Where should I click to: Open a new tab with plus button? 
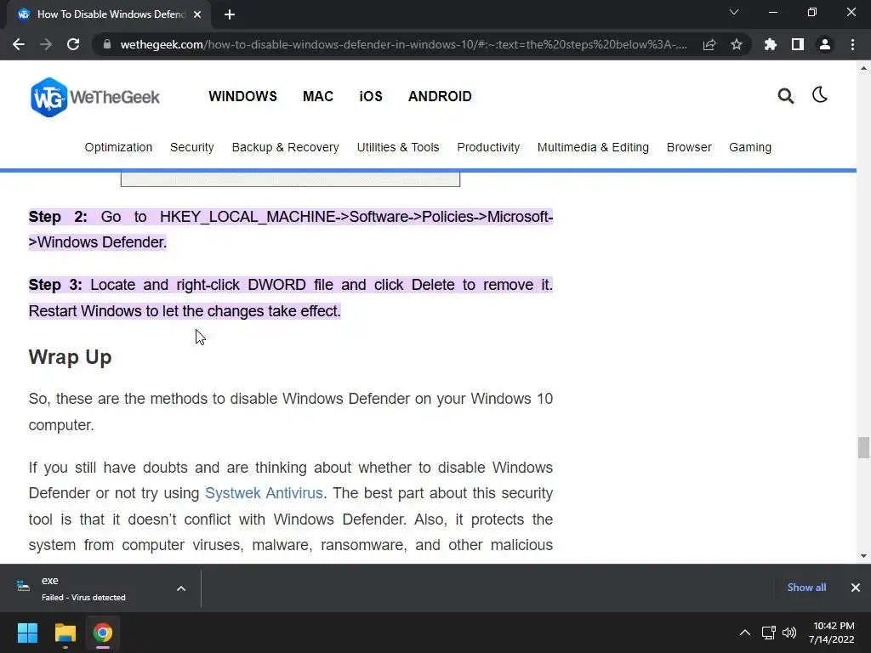(x=230, y=14)
